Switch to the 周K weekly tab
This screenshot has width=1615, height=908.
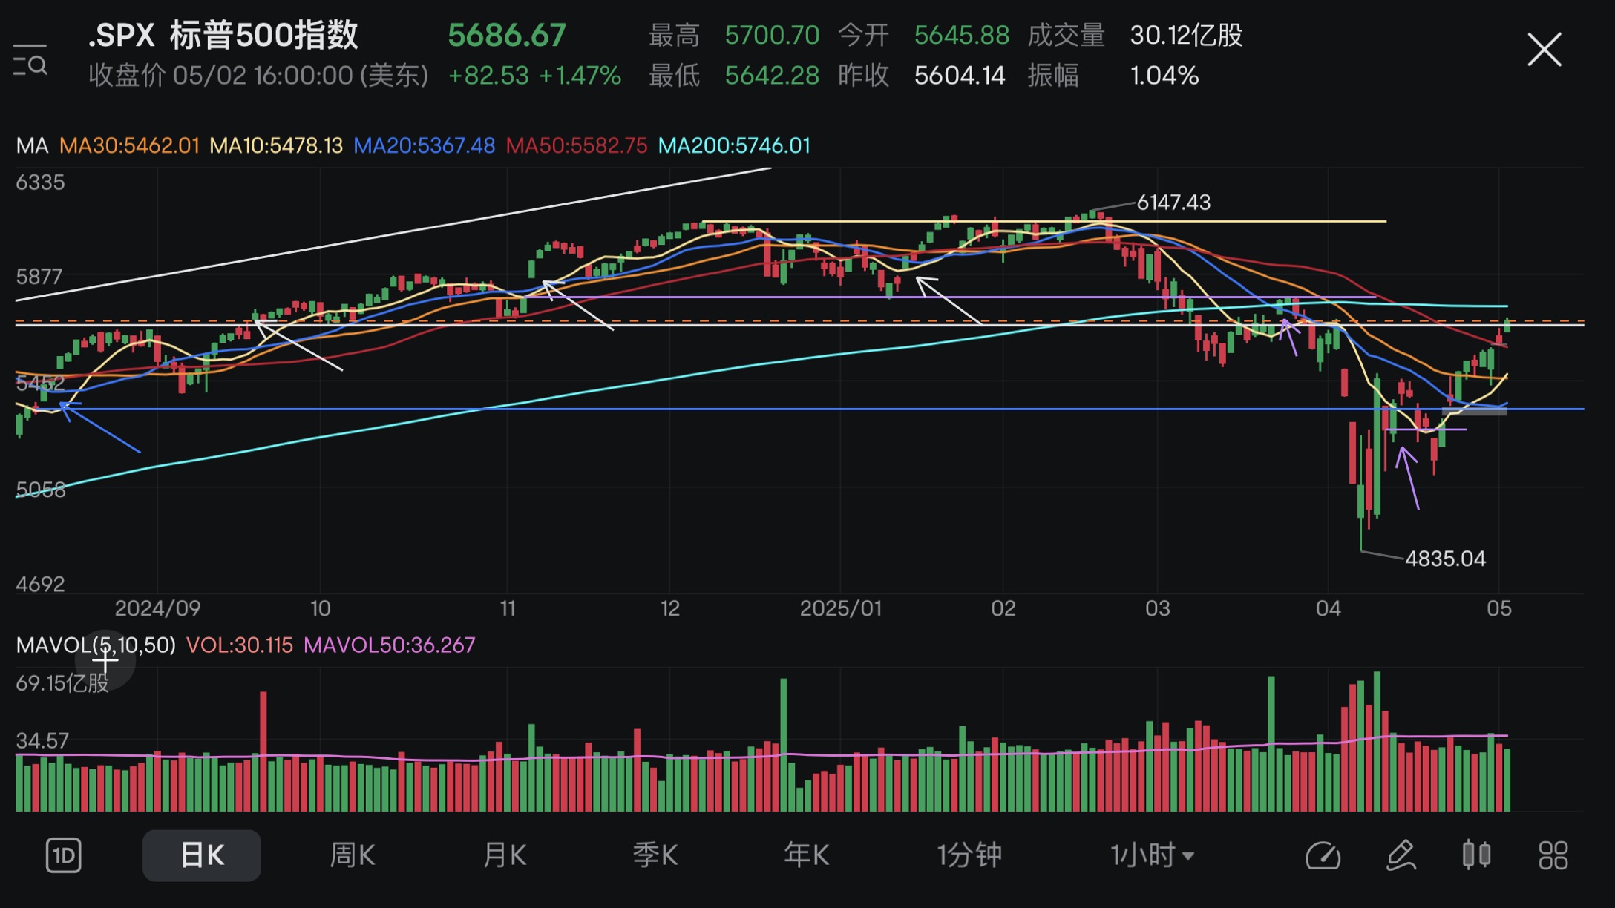[x=353, y=855]
